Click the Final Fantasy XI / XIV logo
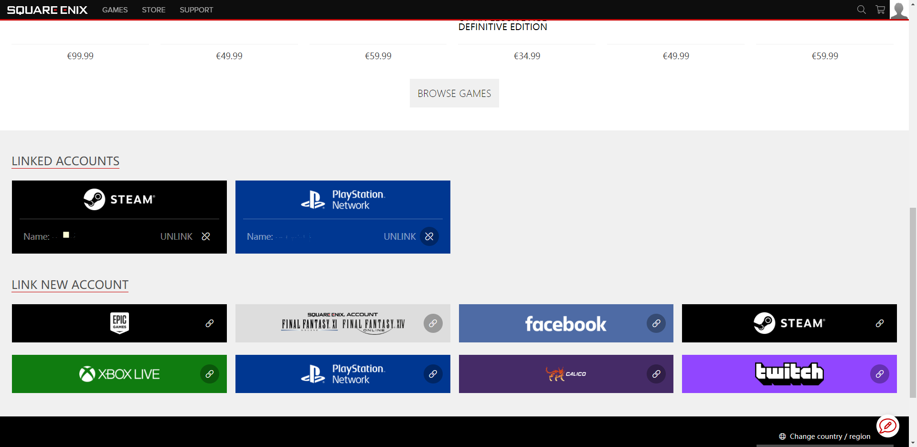The height and width of the screenshot is (447, 917). pos(343,323)
